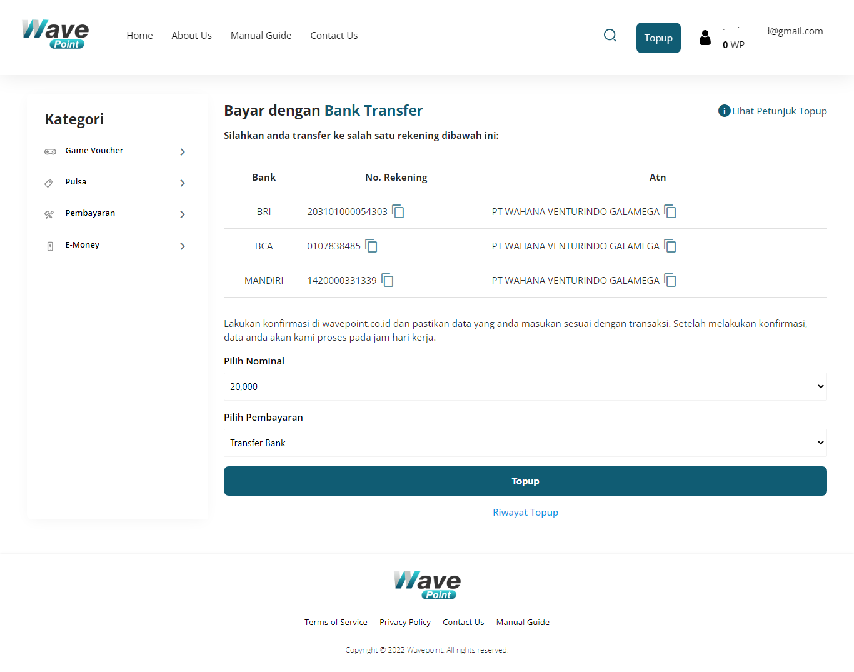Go to the About Us page
Image resolution: width=854 pixels, height=672 pixels.
click(x=191, y=36)
